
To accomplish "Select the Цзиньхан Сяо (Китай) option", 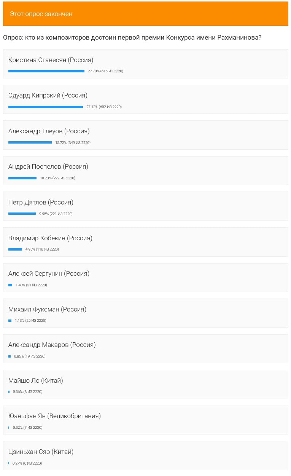I will click(x=145, y=455).
